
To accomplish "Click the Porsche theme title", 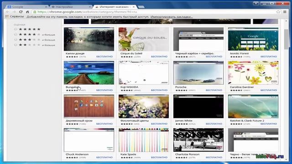I will click(x=181, y=87).
